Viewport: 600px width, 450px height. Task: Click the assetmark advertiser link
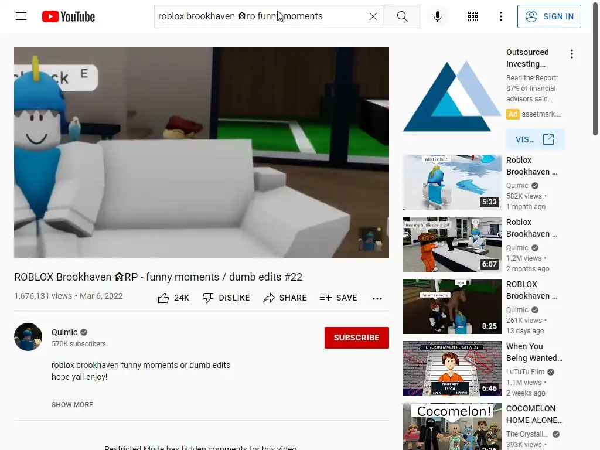(541, 114)
